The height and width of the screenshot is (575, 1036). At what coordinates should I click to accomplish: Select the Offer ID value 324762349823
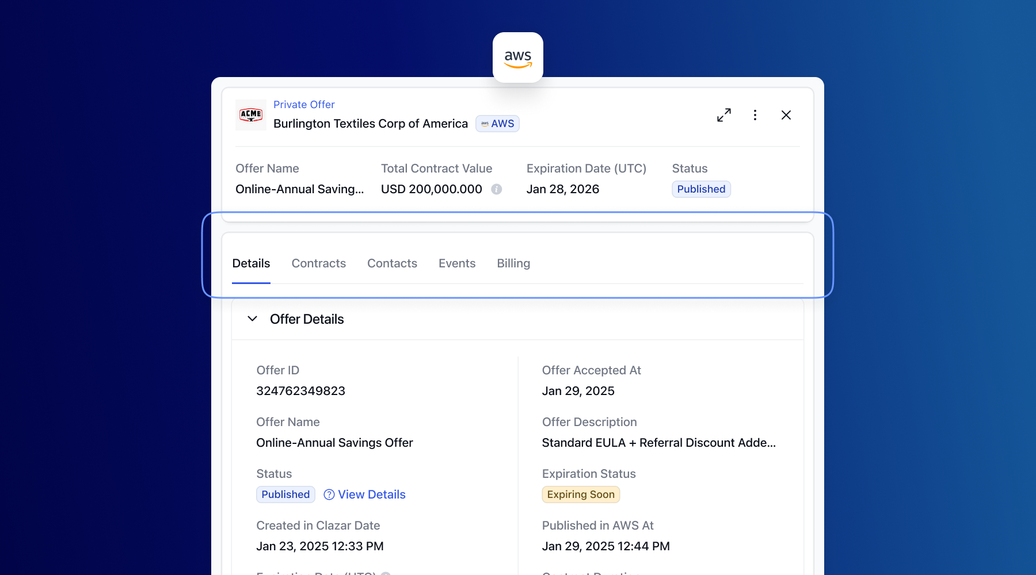click(301, 391)
